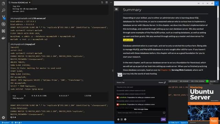Viewport: 220px width, 124px height.
Task: Click the highlighted word replication
Action: [x=128, y=40]
